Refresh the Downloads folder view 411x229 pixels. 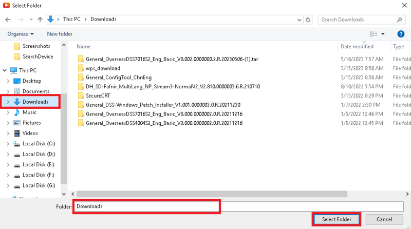[x=308, y=20]
